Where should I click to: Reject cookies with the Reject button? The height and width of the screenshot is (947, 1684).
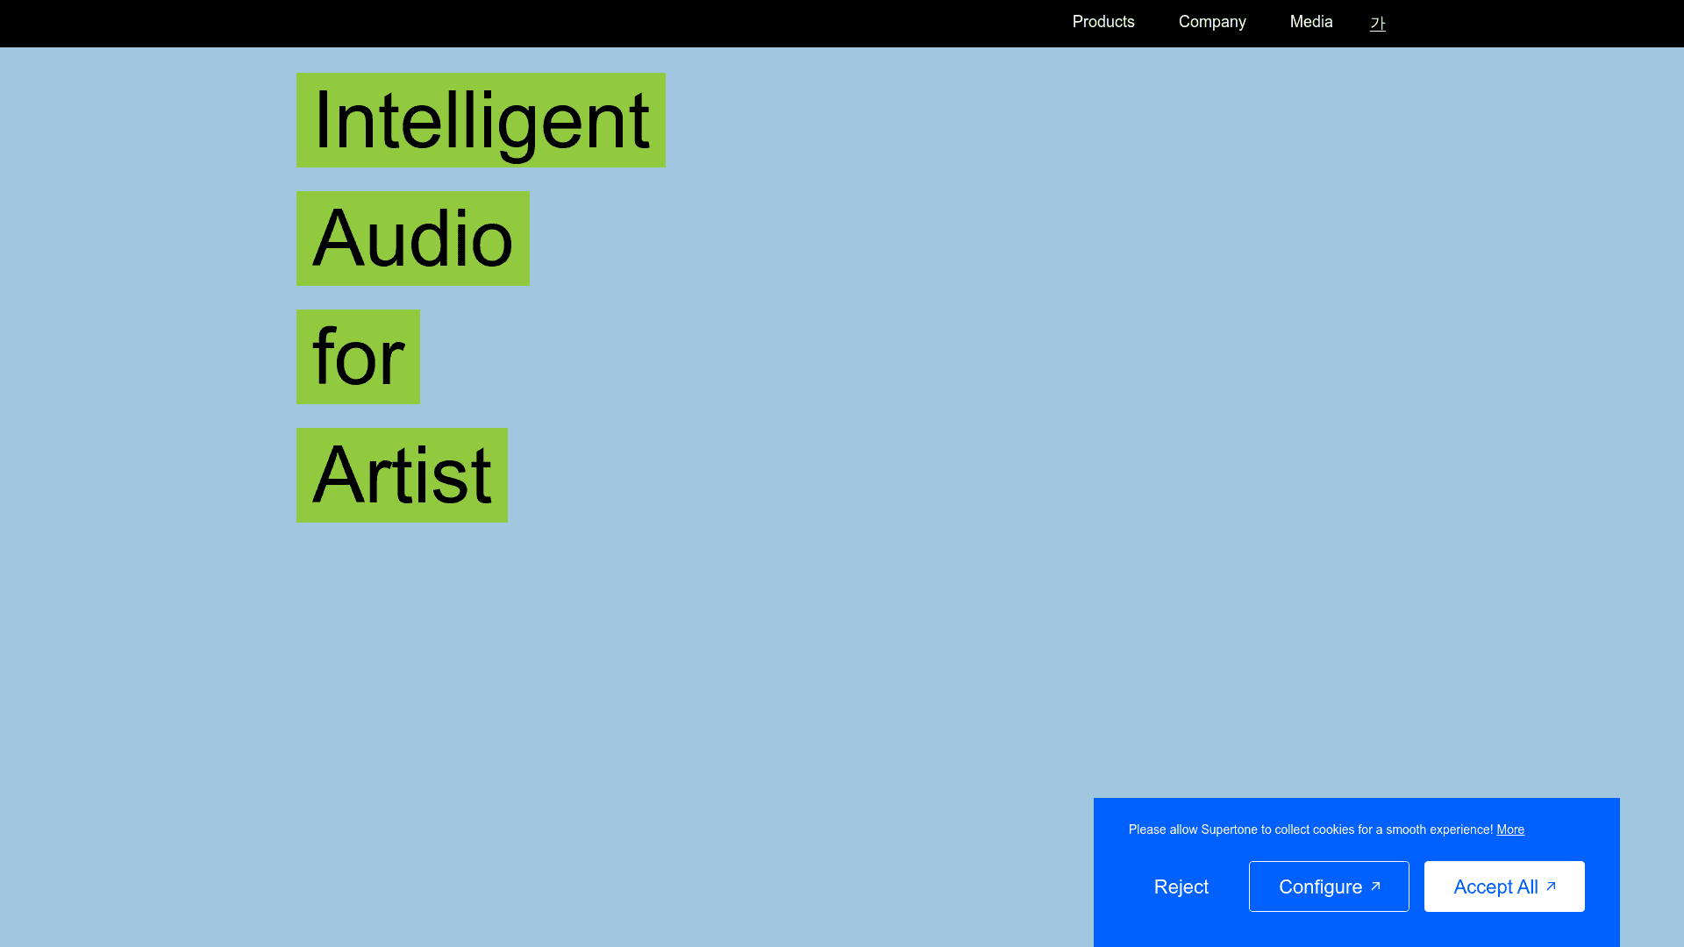(x=1181, y=886)
